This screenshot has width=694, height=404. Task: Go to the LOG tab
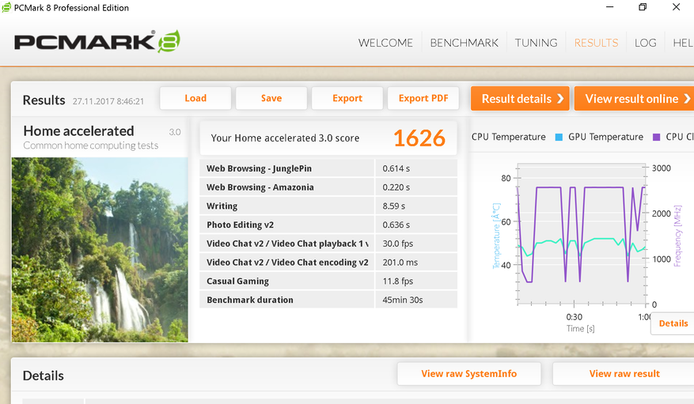tap(645, 43)
